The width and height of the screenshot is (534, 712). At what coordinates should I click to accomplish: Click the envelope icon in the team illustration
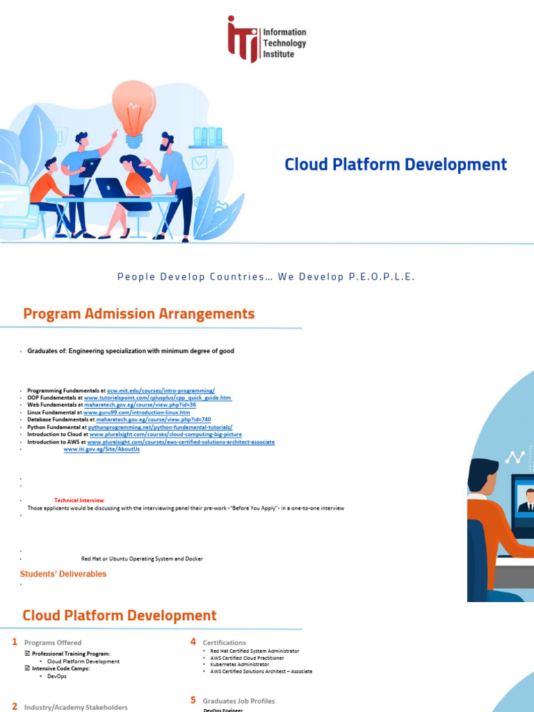tap(200, 163)
